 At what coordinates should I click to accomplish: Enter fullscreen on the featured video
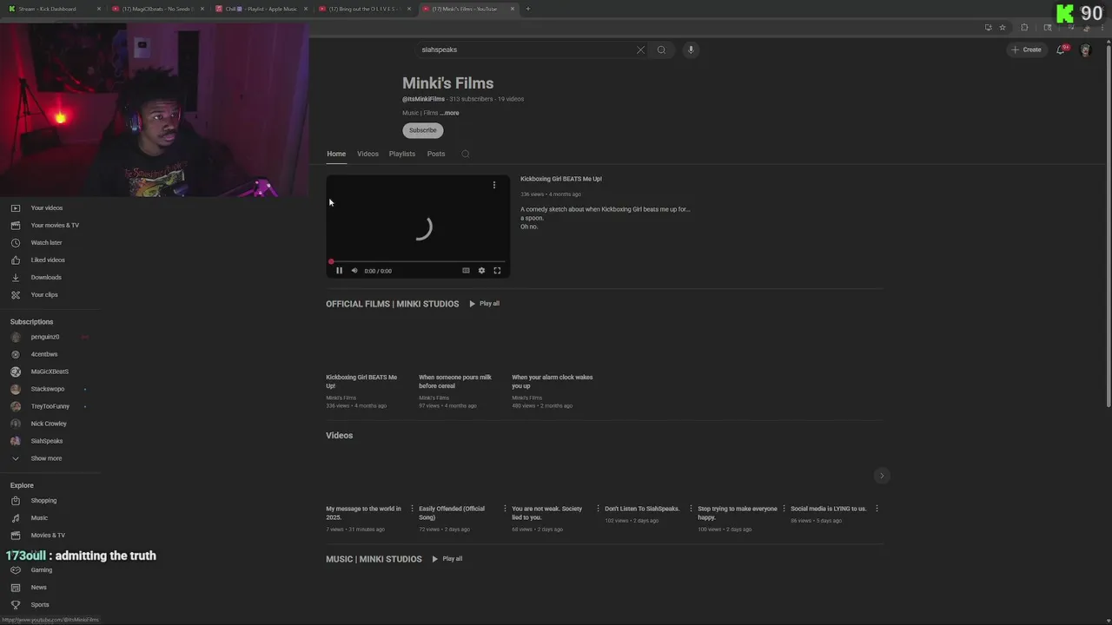(x=497, y=271)
